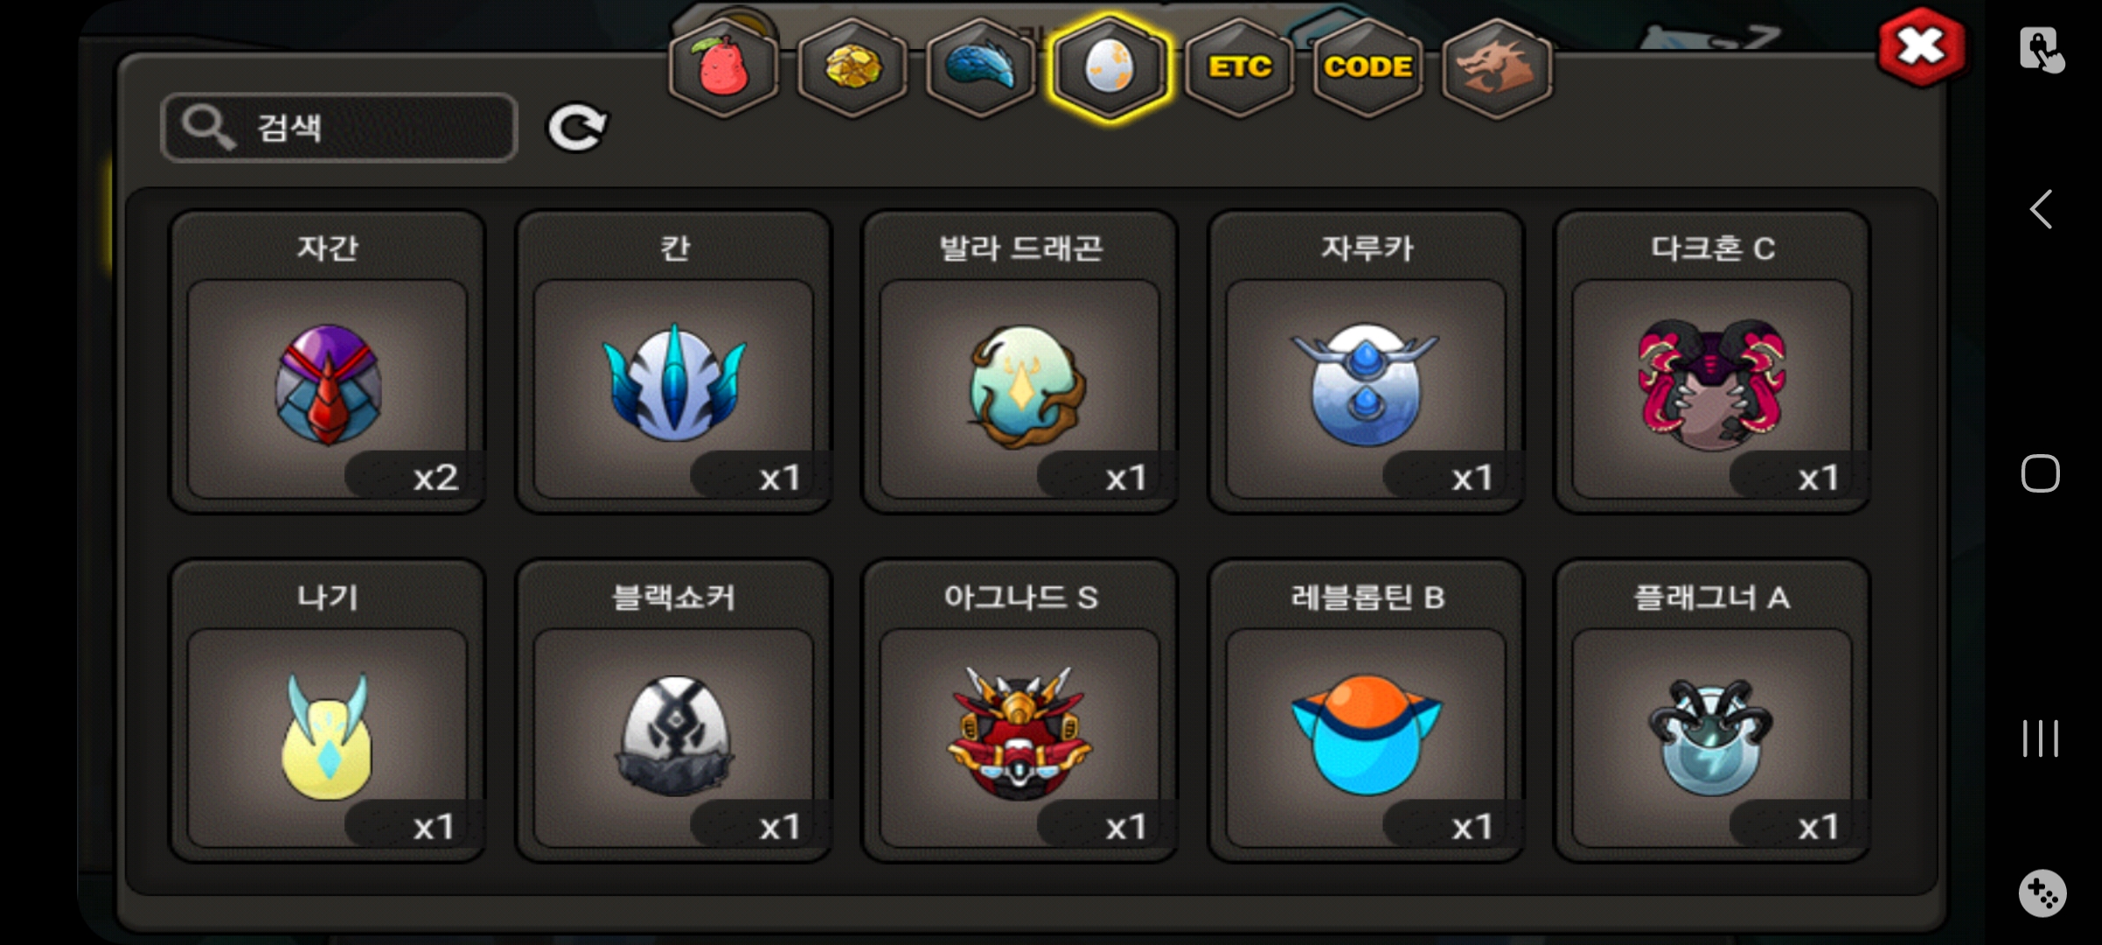The height and width of the screenshot is (945, 2102).
Task: Open the ETC tab
Action: pyautogui.click(x=1239, y=67)
